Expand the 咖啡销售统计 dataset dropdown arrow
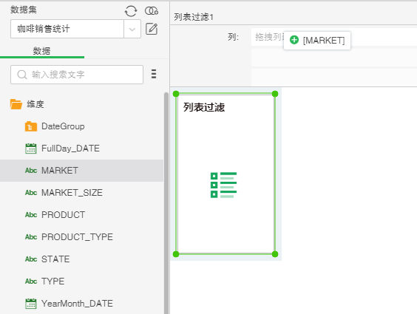 pyautogui.click(x=132, y=29)
